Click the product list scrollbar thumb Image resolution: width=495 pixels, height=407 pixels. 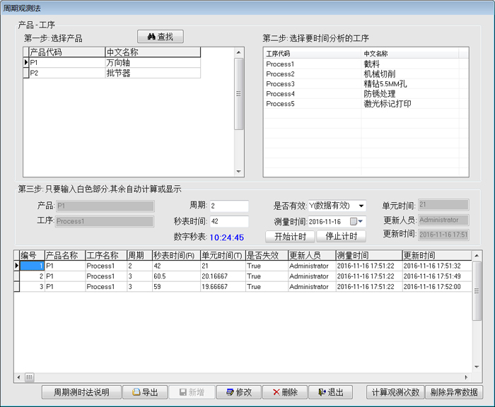point(239,94)
